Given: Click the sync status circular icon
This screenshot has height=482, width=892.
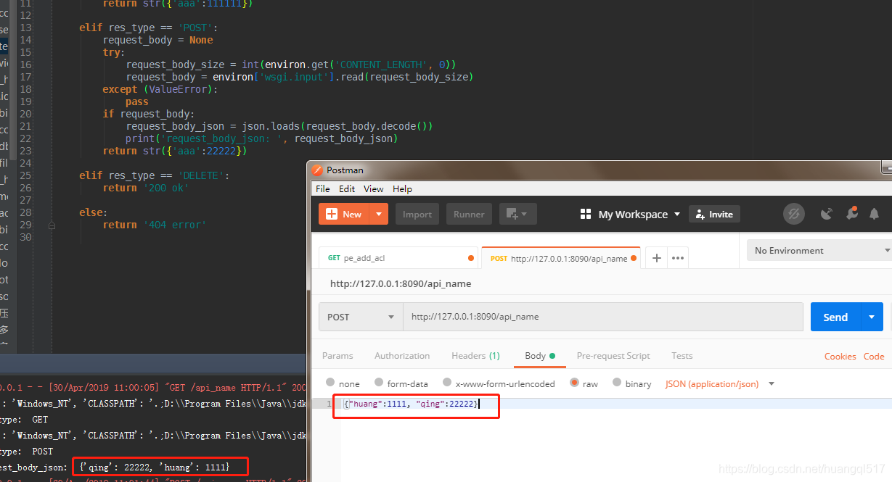Looking at the screenshot, I should pos(794,214).
